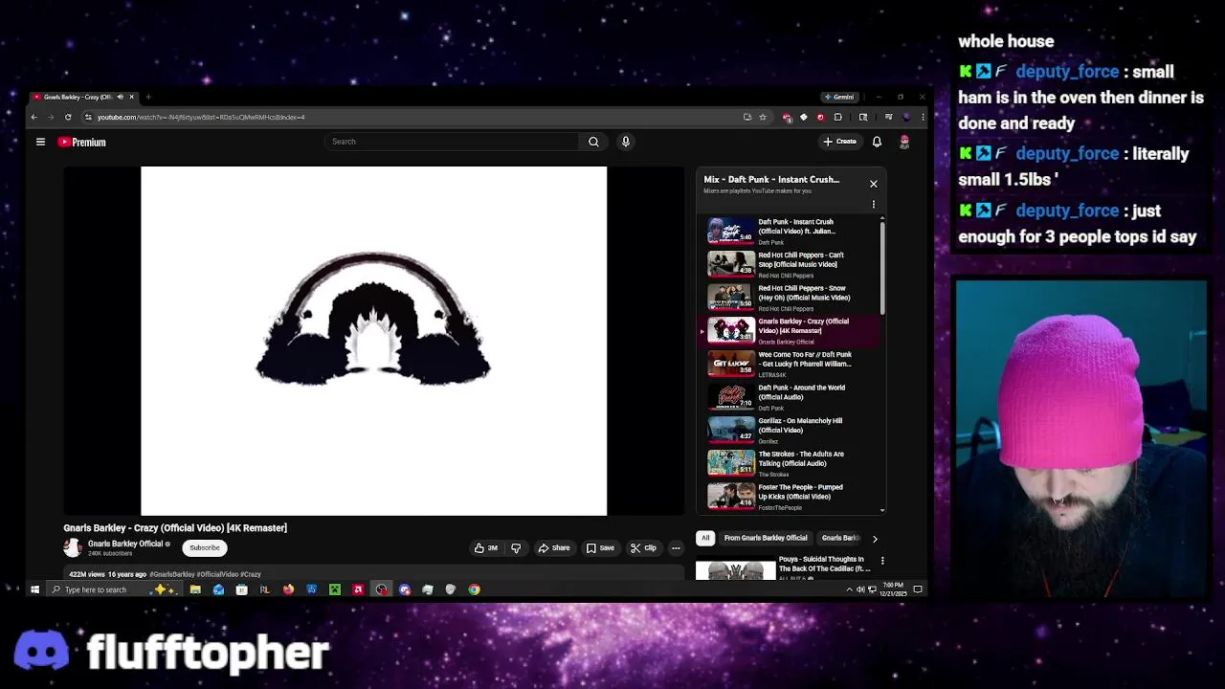1225x689 pixels.
Task: Open more actions ellipsis under video
Action: pyautogui.click(x=676, y=548)
